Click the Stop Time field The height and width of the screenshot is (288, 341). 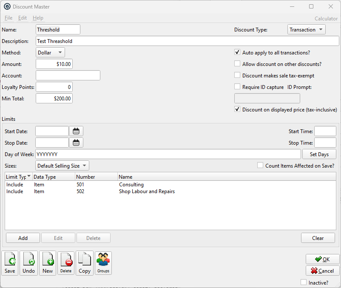point(325,143)
